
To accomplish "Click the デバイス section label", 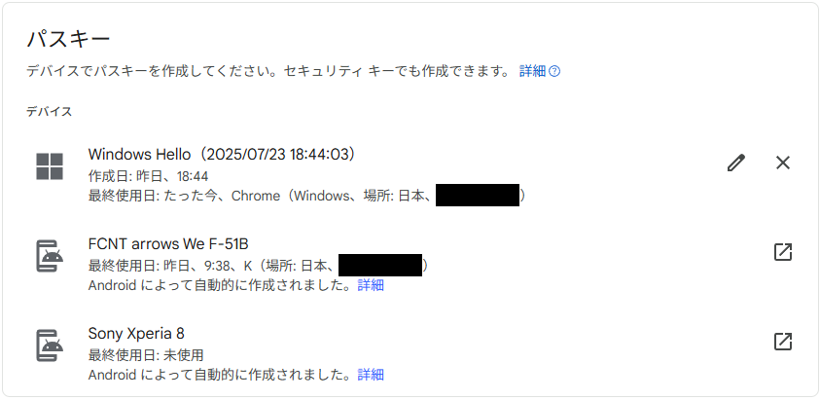I will 50,112.
